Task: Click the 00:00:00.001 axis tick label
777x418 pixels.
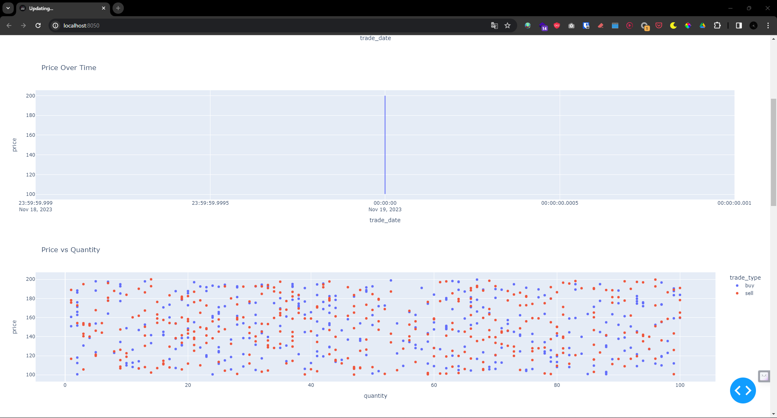Action: [734, 203]
